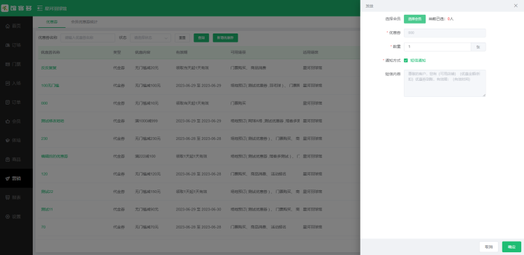Click the date cell 2023-06-29 至 2023-06-30

(x=198, y=209)
